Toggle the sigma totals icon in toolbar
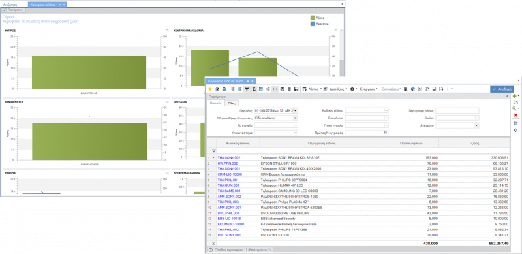The height and width of the screenshot is (254, 522). click(254, 89)
